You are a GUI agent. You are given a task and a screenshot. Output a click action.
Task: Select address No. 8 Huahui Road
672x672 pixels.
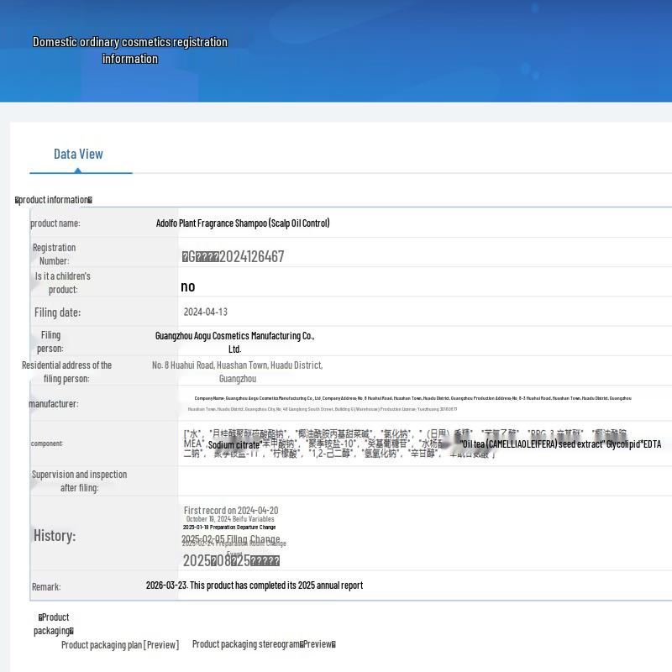(238, 371)
